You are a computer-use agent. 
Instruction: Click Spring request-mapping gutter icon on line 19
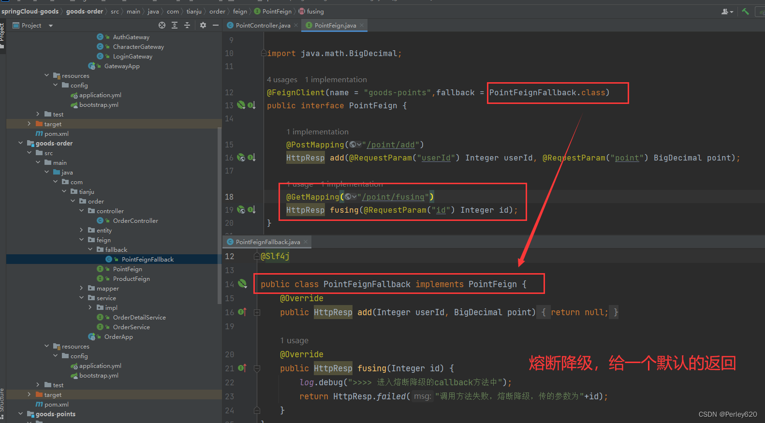(x=241, y=209)
